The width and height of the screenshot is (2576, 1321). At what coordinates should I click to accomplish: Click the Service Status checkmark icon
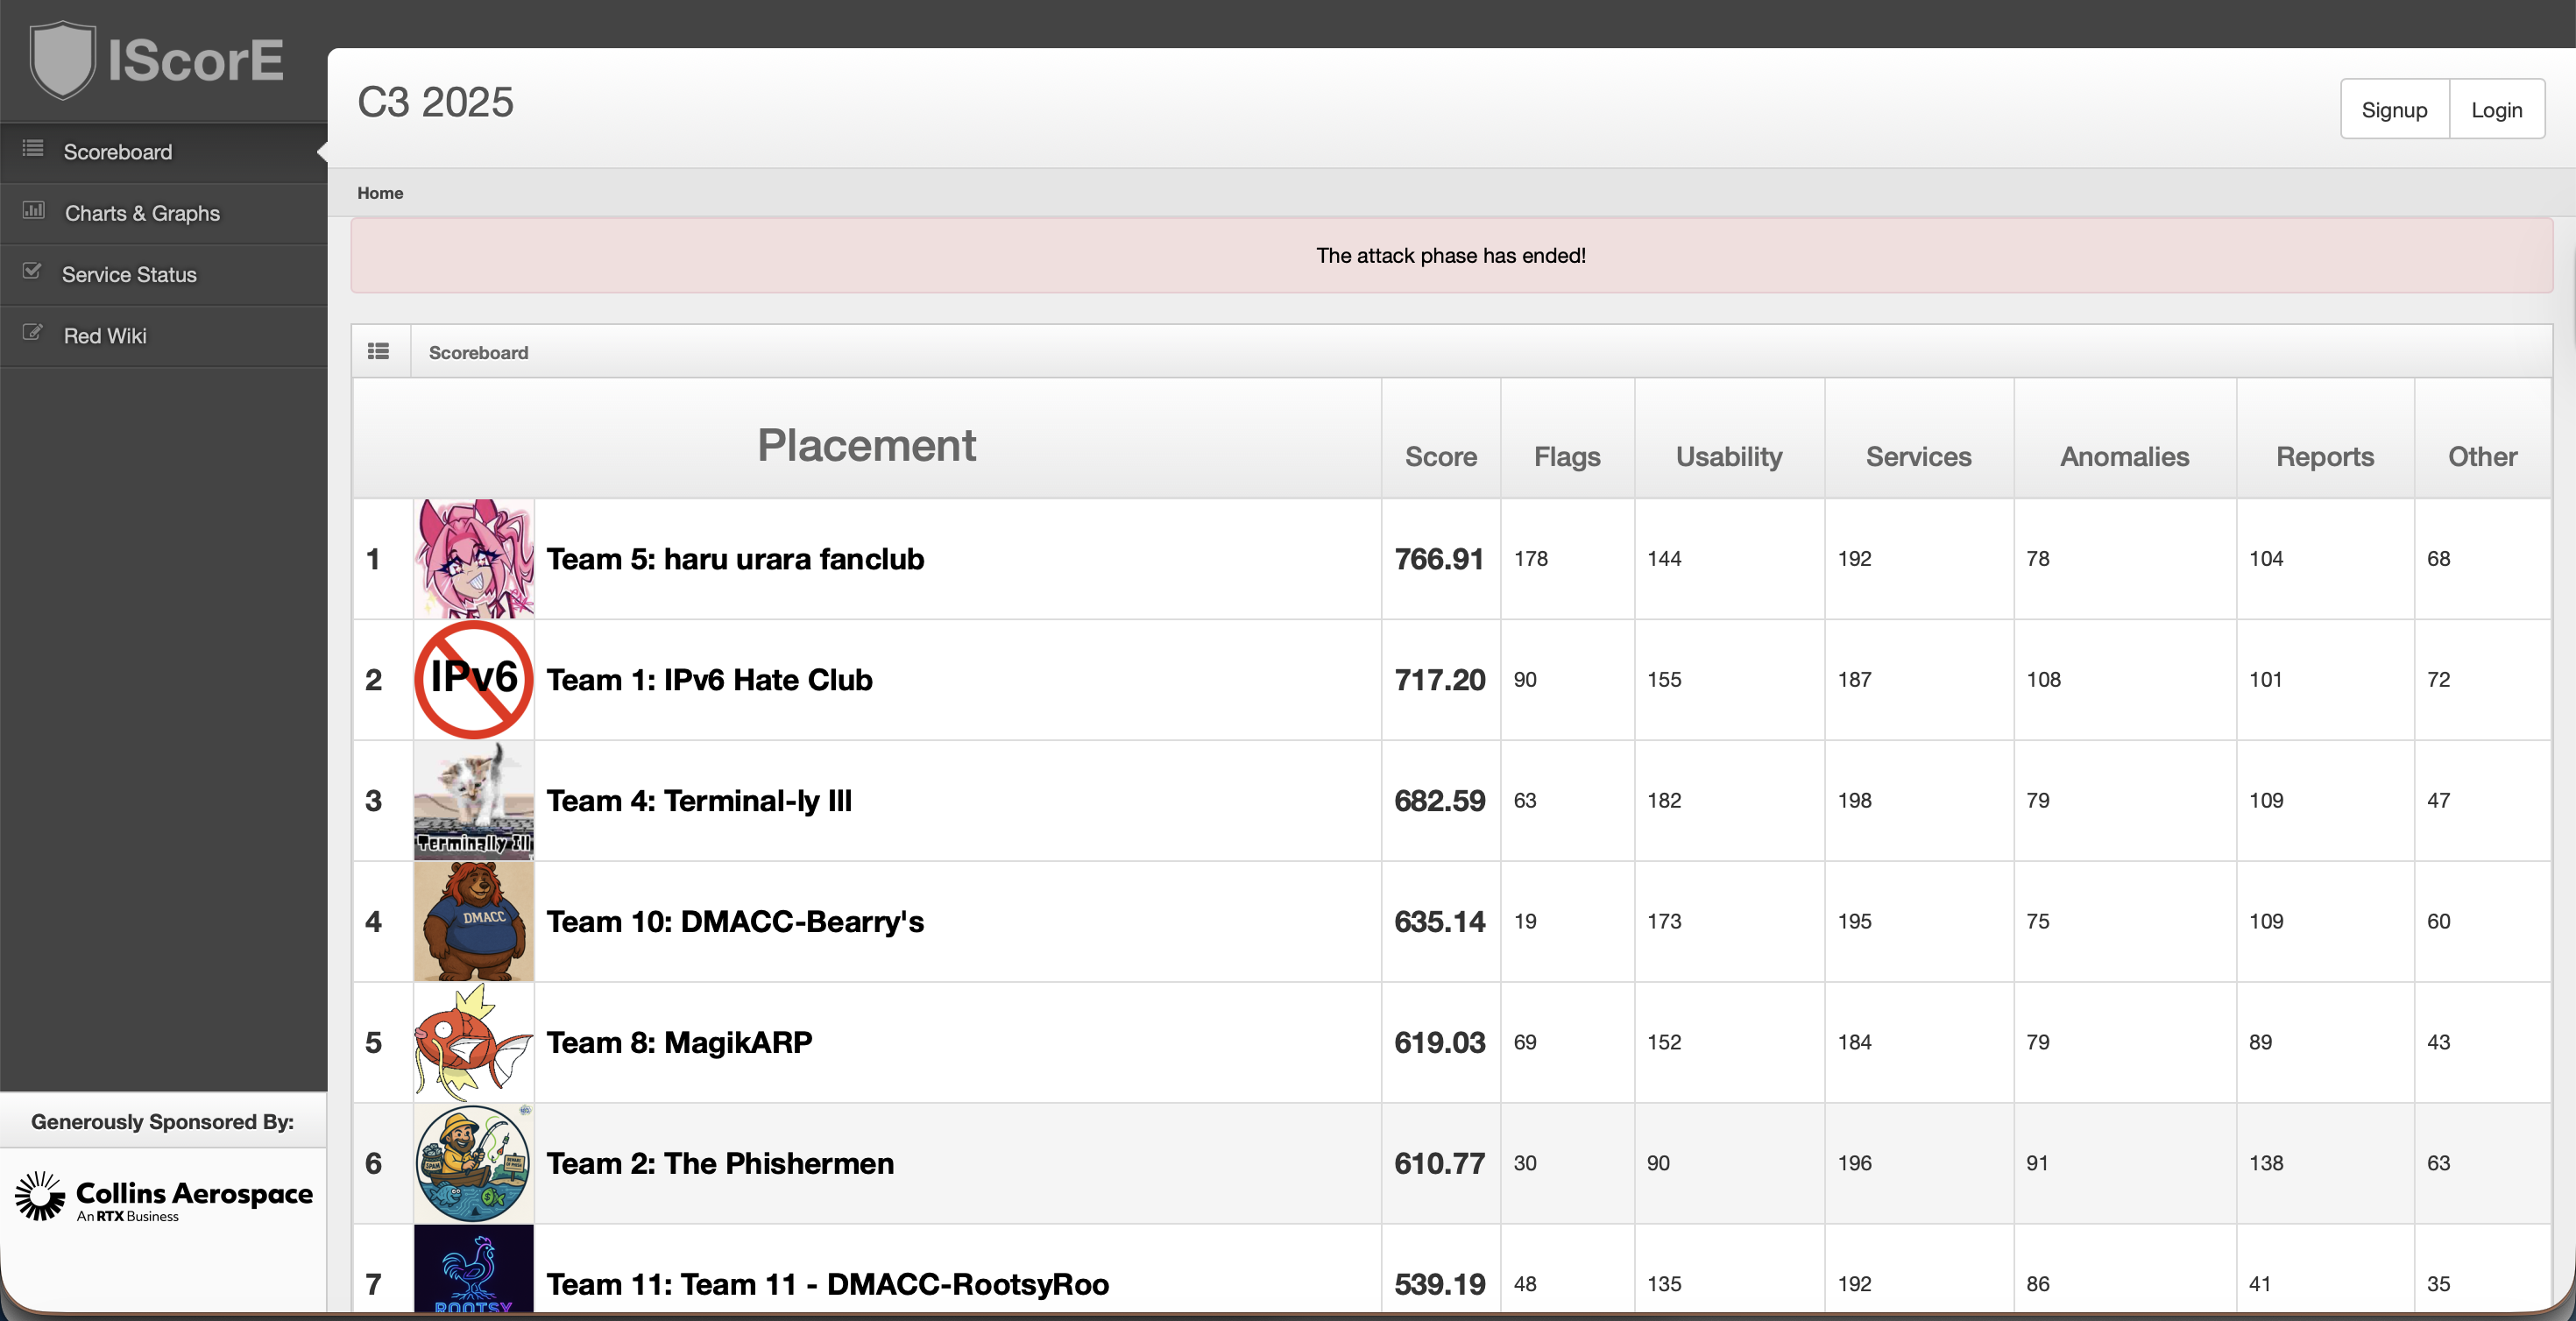pos(32,271)
